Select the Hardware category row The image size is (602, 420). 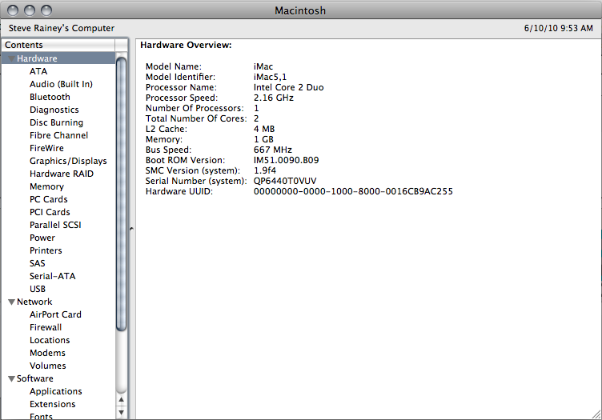[x=58, y=58]
